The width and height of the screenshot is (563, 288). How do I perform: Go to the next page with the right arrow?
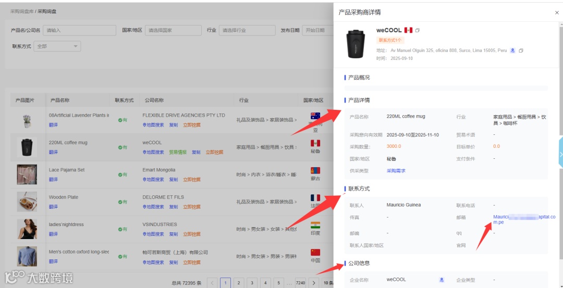(x=314, y=283)
